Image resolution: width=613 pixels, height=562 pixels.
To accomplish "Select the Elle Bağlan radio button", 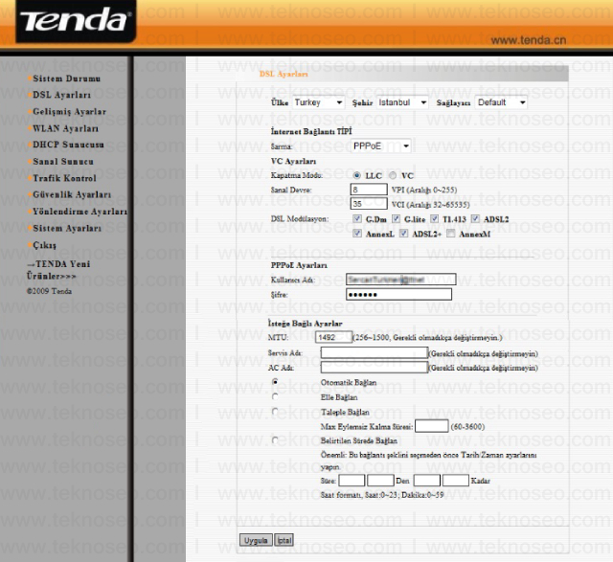I will click(x=275, y=396).
